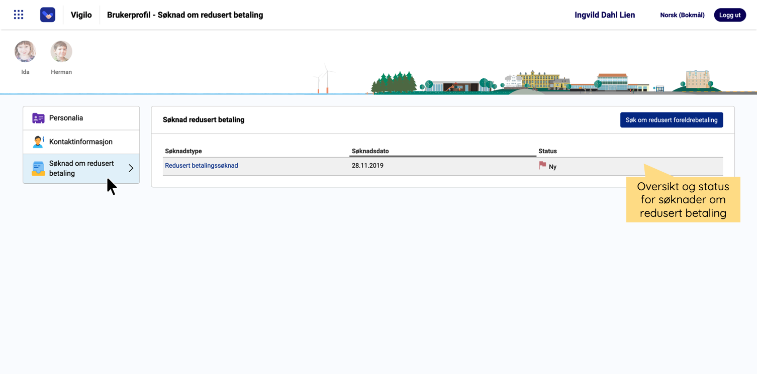The image size is (757, 374).
Task: Click the Personalia ID card icon
Action: (x=38, y=118)
